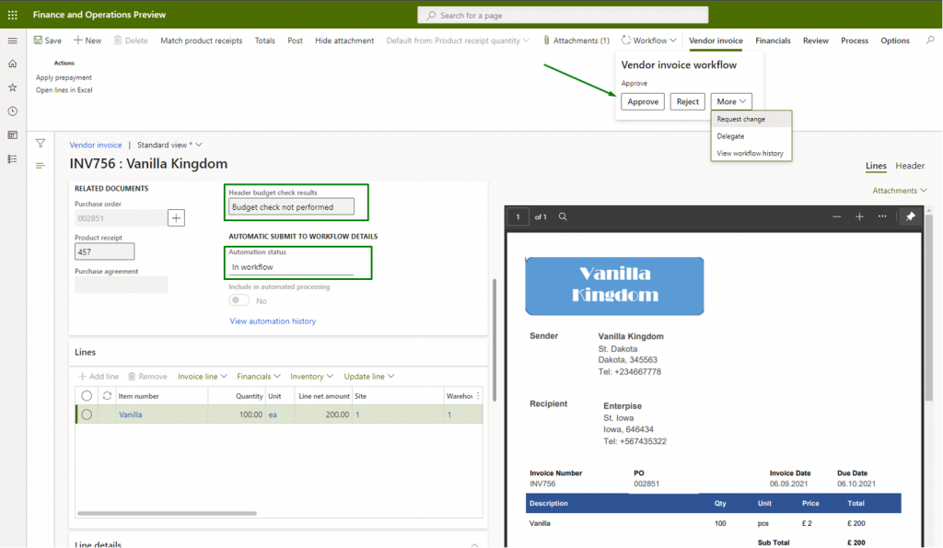The height and width of the screenshot is (548, 943).
Task: Show the list pane icon below filter
Action: click(41, 166)
